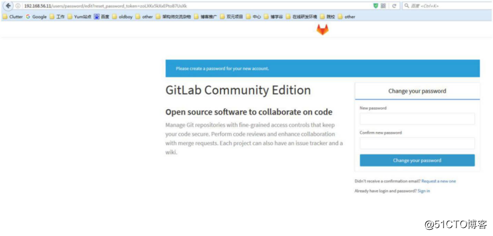The width and height of the screenshot is (493, 236).
Task: Click the Request a new one link
Action: [x=439, y=181]
